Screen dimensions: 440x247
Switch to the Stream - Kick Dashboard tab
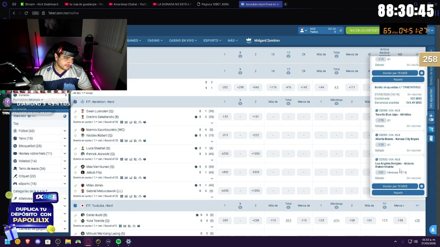[x=40, y=4]
